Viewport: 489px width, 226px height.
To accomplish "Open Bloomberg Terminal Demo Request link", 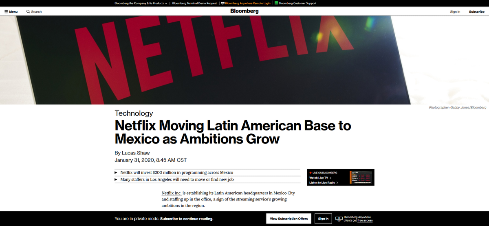I will pos(195,3).
